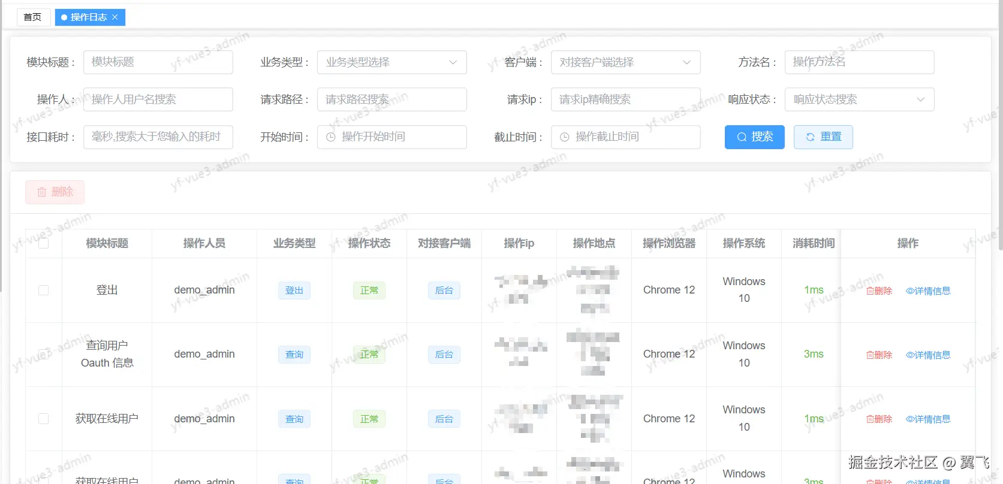Delete the 登出 log row
Viewport: 1003px width, 484px height.
coord(879,291)
